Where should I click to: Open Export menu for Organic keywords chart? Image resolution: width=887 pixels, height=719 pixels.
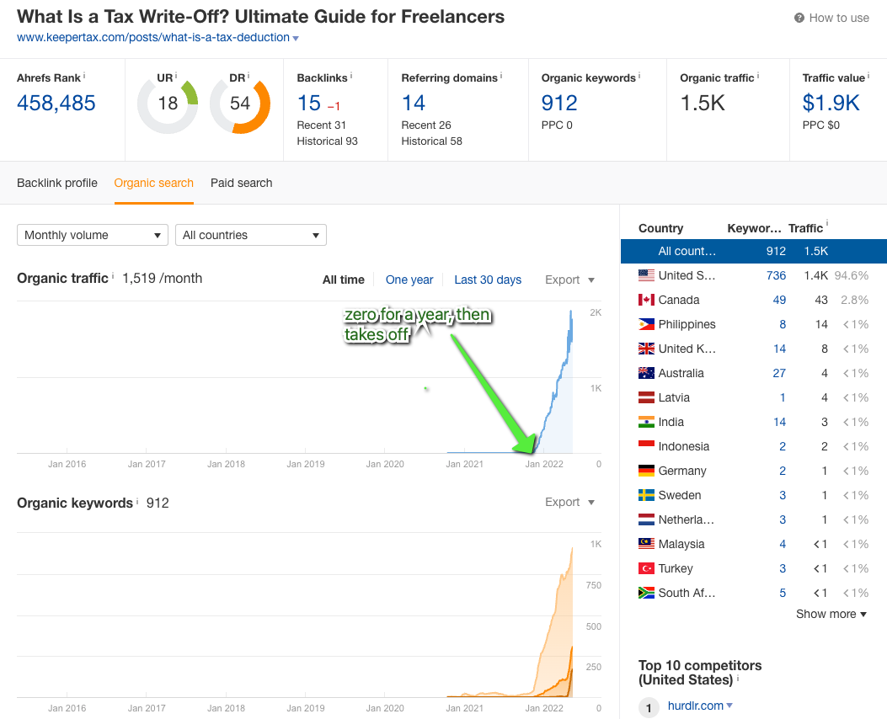coord(569,502)
